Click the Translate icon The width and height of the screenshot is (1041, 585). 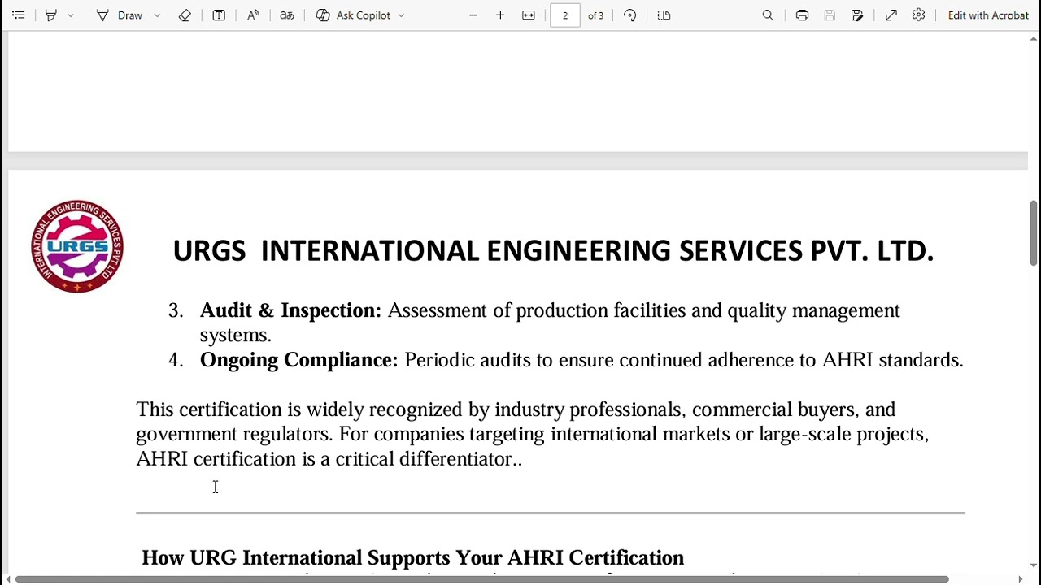287,15
